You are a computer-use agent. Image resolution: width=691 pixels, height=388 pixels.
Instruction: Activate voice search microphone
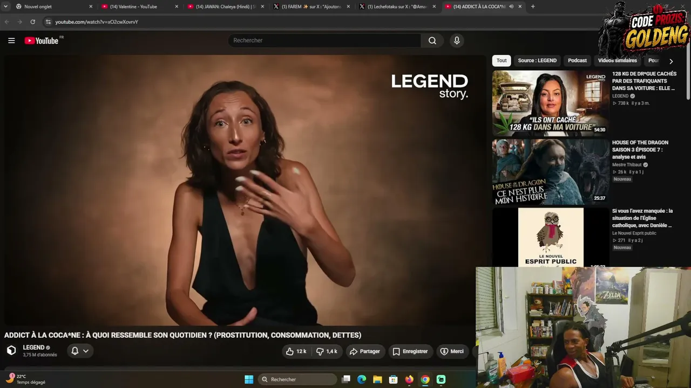(457, 40)
